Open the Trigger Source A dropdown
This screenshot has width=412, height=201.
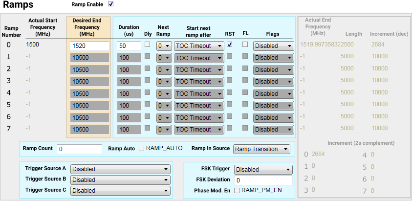pyautogui.click(x=120, y=169)
